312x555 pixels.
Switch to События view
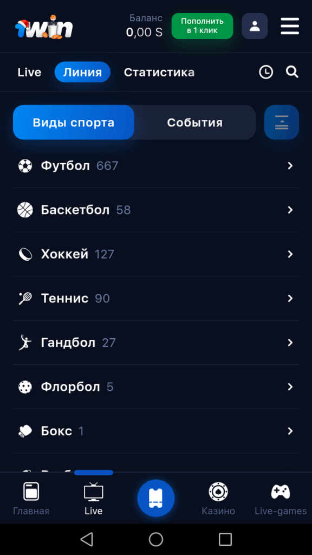pyautogui.click(x=195, y=122)
